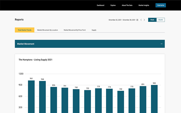The image size is (181, 113).
Task: Click the bar labeled 891
Action: pyautogui.click(x=143, y=99)
